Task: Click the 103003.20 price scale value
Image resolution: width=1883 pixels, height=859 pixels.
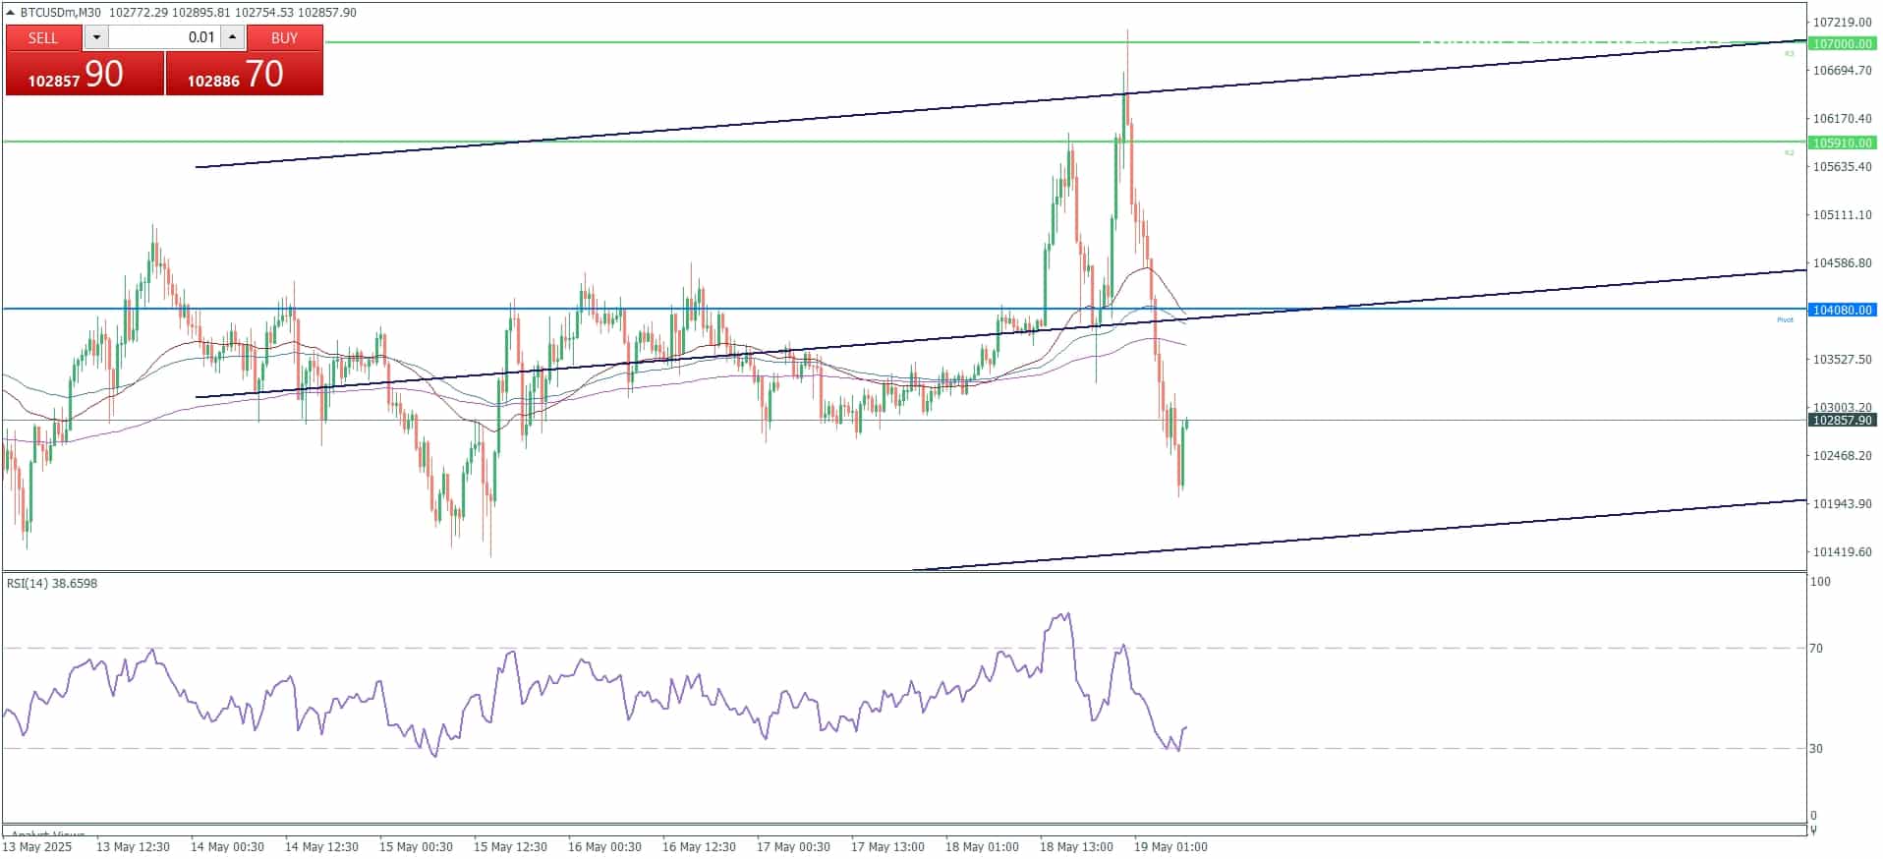Action: pos(1842,407)
